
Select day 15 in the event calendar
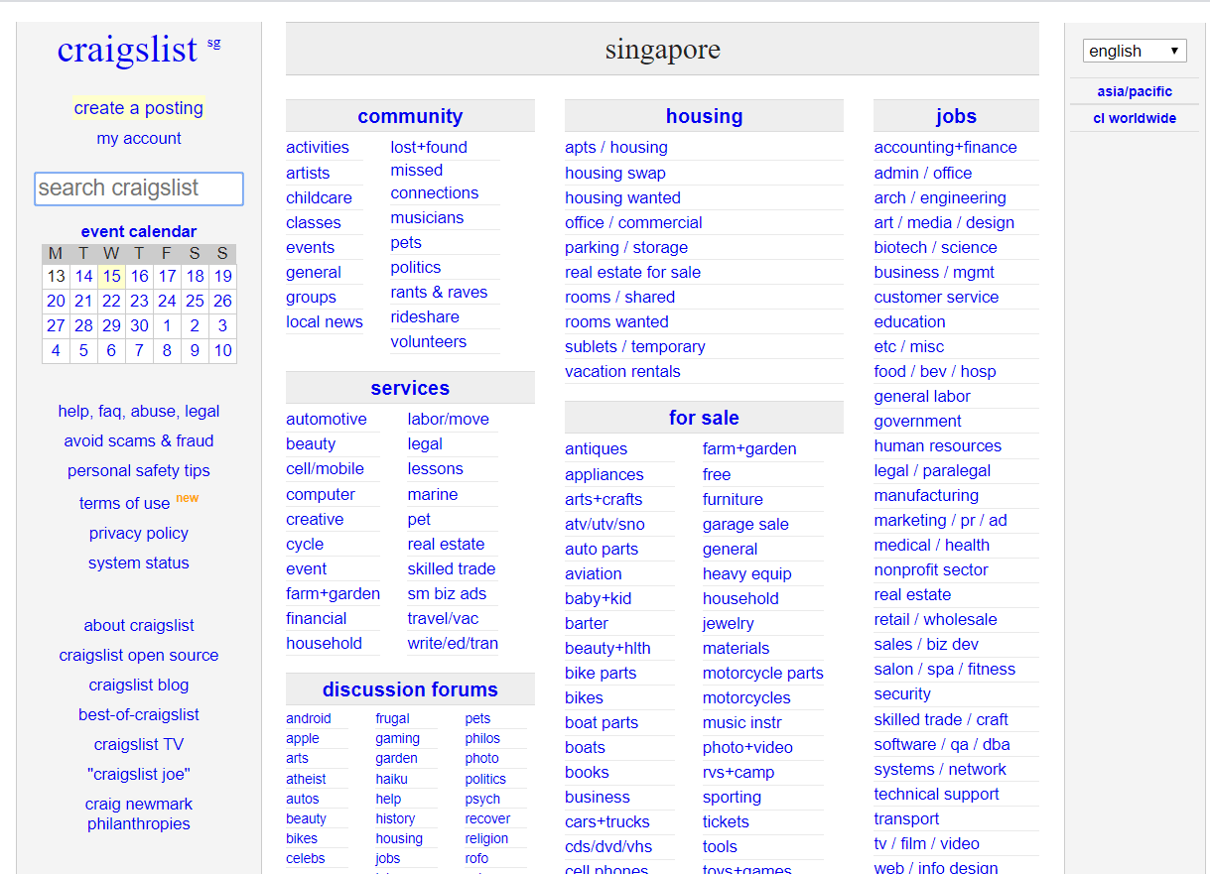(111, 276)
